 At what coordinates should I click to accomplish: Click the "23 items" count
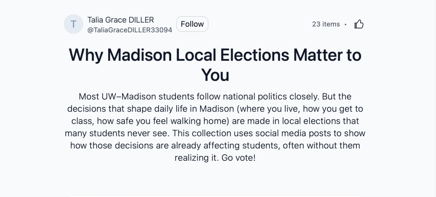(326, 24)
